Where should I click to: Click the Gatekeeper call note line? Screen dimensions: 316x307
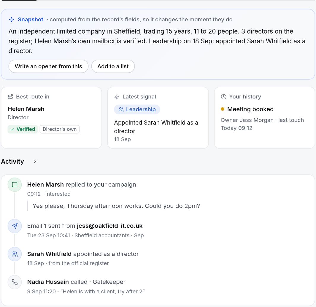[x=86, y=292]
